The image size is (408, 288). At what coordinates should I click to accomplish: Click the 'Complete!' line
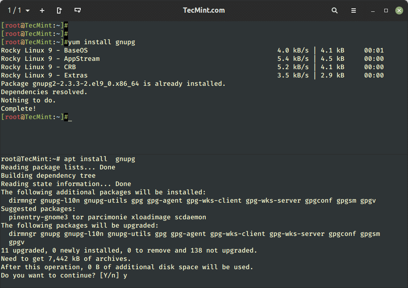click(x=18, y=109)
